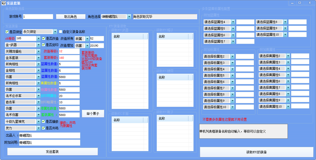The width and height of the screenshot is (316, 160).
Task: Click the 游戏账号 input field
Action: (x=38, y=17)
